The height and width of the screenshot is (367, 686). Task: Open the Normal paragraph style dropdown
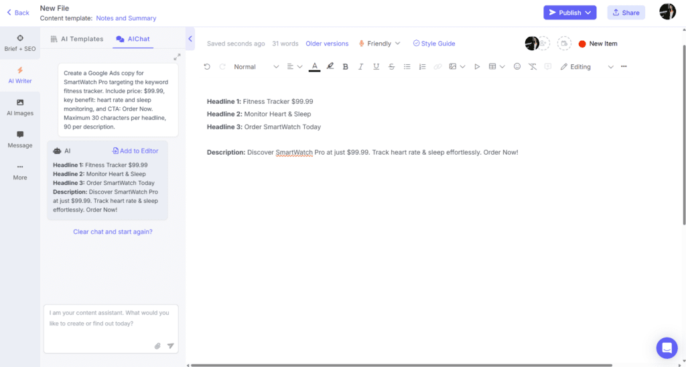256,66
